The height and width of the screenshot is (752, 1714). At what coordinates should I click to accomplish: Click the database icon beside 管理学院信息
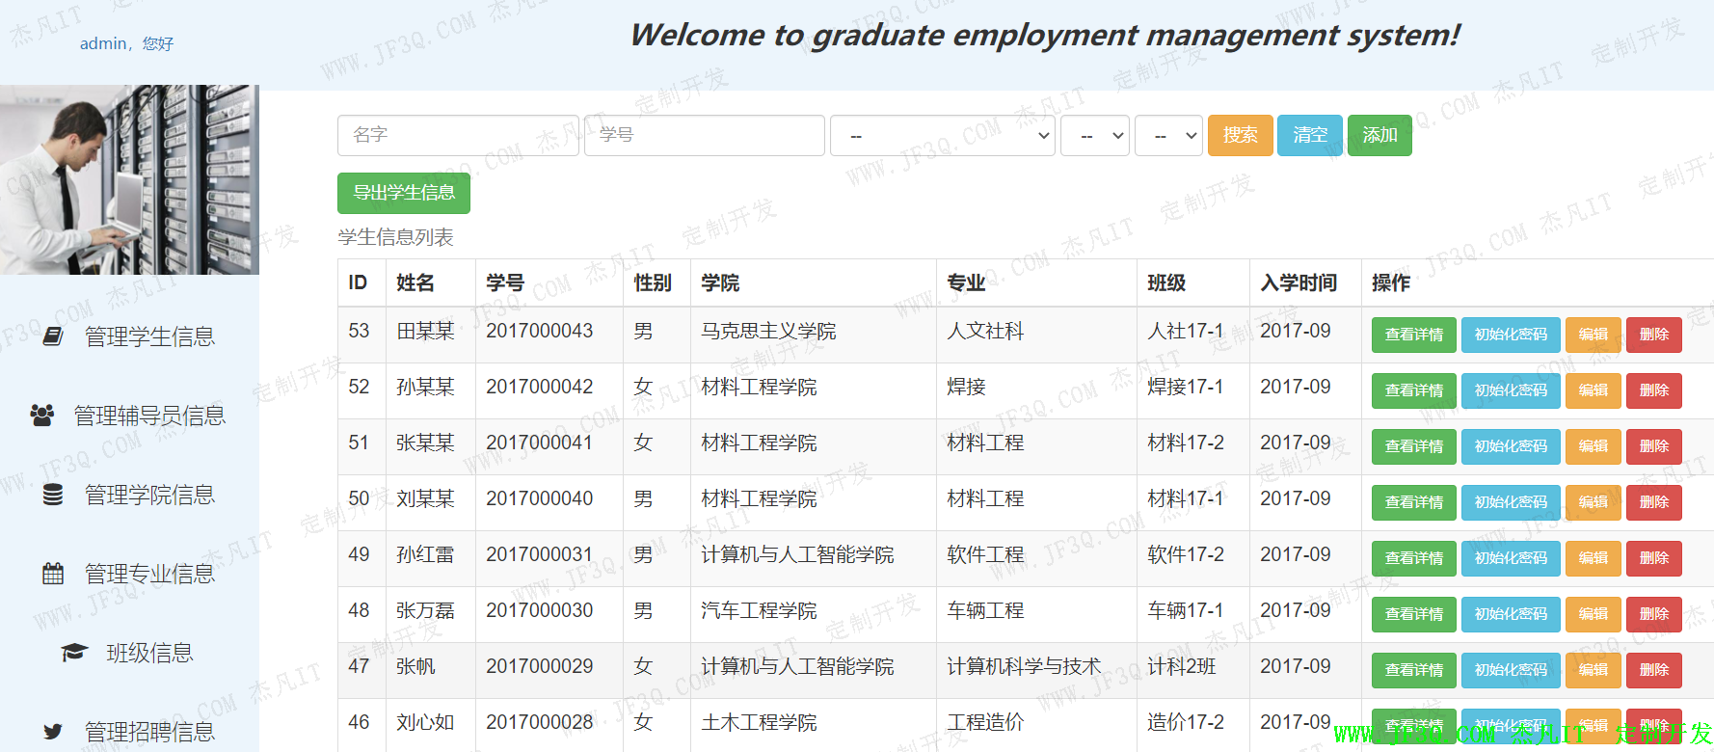tap(53, 495)
